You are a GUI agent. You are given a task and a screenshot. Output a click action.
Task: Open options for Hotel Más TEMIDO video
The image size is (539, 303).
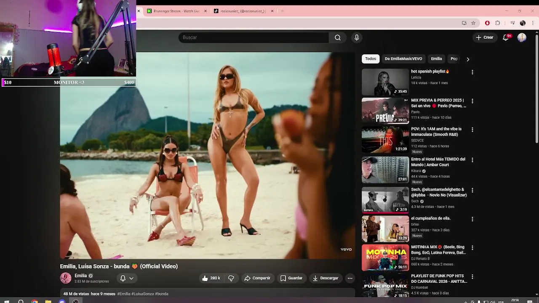472,160
